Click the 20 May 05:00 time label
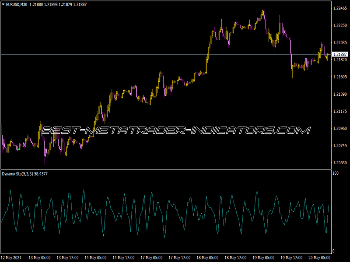The image size is (350, 262). pos(320,258)
